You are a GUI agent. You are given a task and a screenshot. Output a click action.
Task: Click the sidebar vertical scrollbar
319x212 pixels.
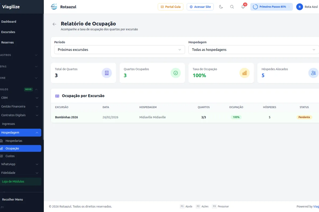point(43,77)
